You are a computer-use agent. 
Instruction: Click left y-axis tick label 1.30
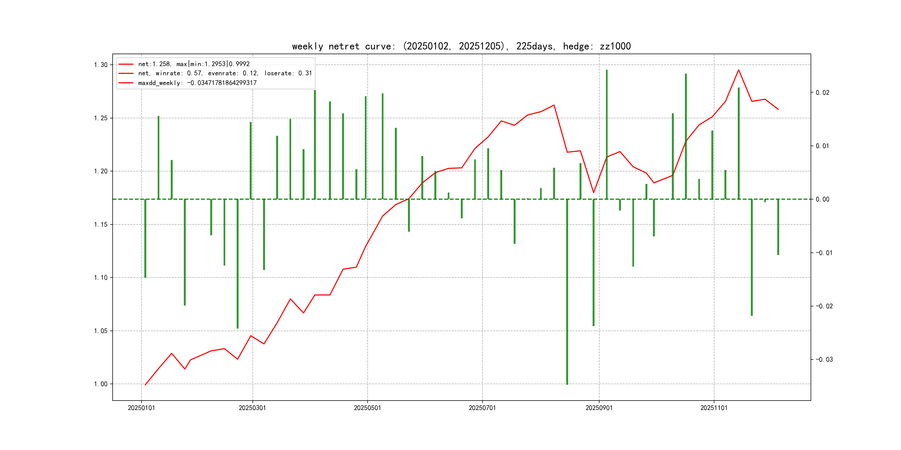click(x=101, y=65)
